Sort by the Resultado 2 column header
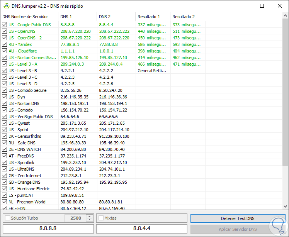The height and width of the screenshot is (237, 289). pyautogui.click(x=188, y=17)
